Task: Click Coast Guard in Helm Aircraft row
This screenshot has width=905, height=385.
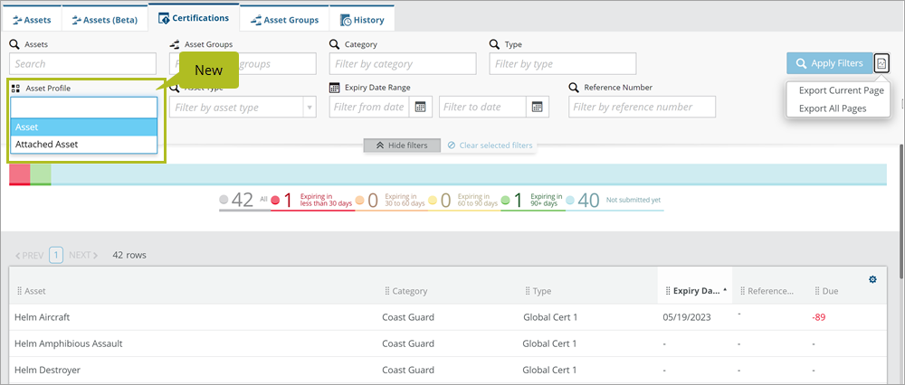Action: [x=408, y=317]
